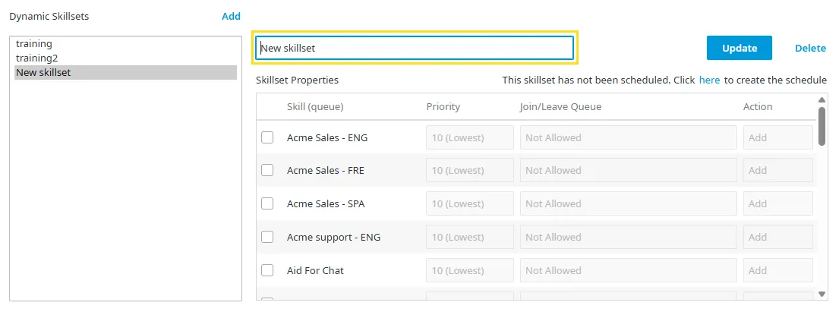Open Priority dropdown for Acme Sales - ENG
Image resolution: width=839 pixels, height=312 pixels.
(x=470, y=137)
